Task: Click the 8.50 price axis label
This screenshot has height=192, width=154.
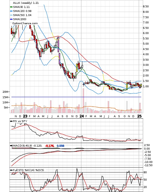Action: coord(146,7)
